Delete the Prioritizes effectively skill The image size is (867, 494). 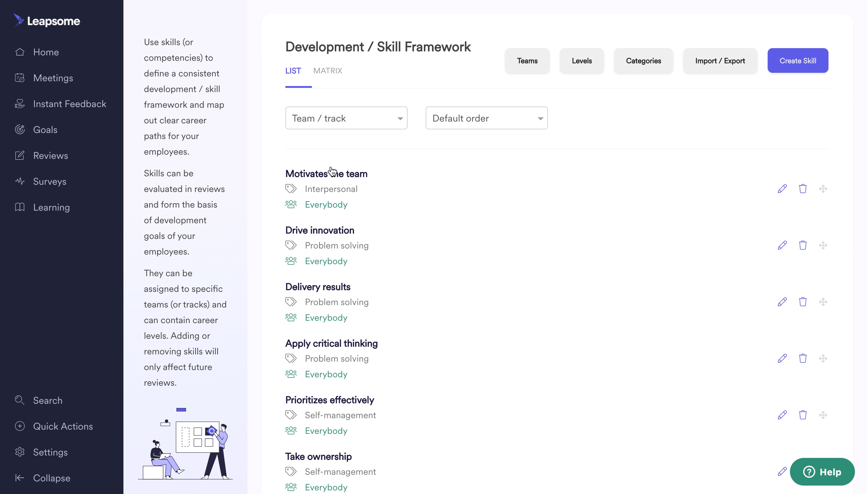803,415
